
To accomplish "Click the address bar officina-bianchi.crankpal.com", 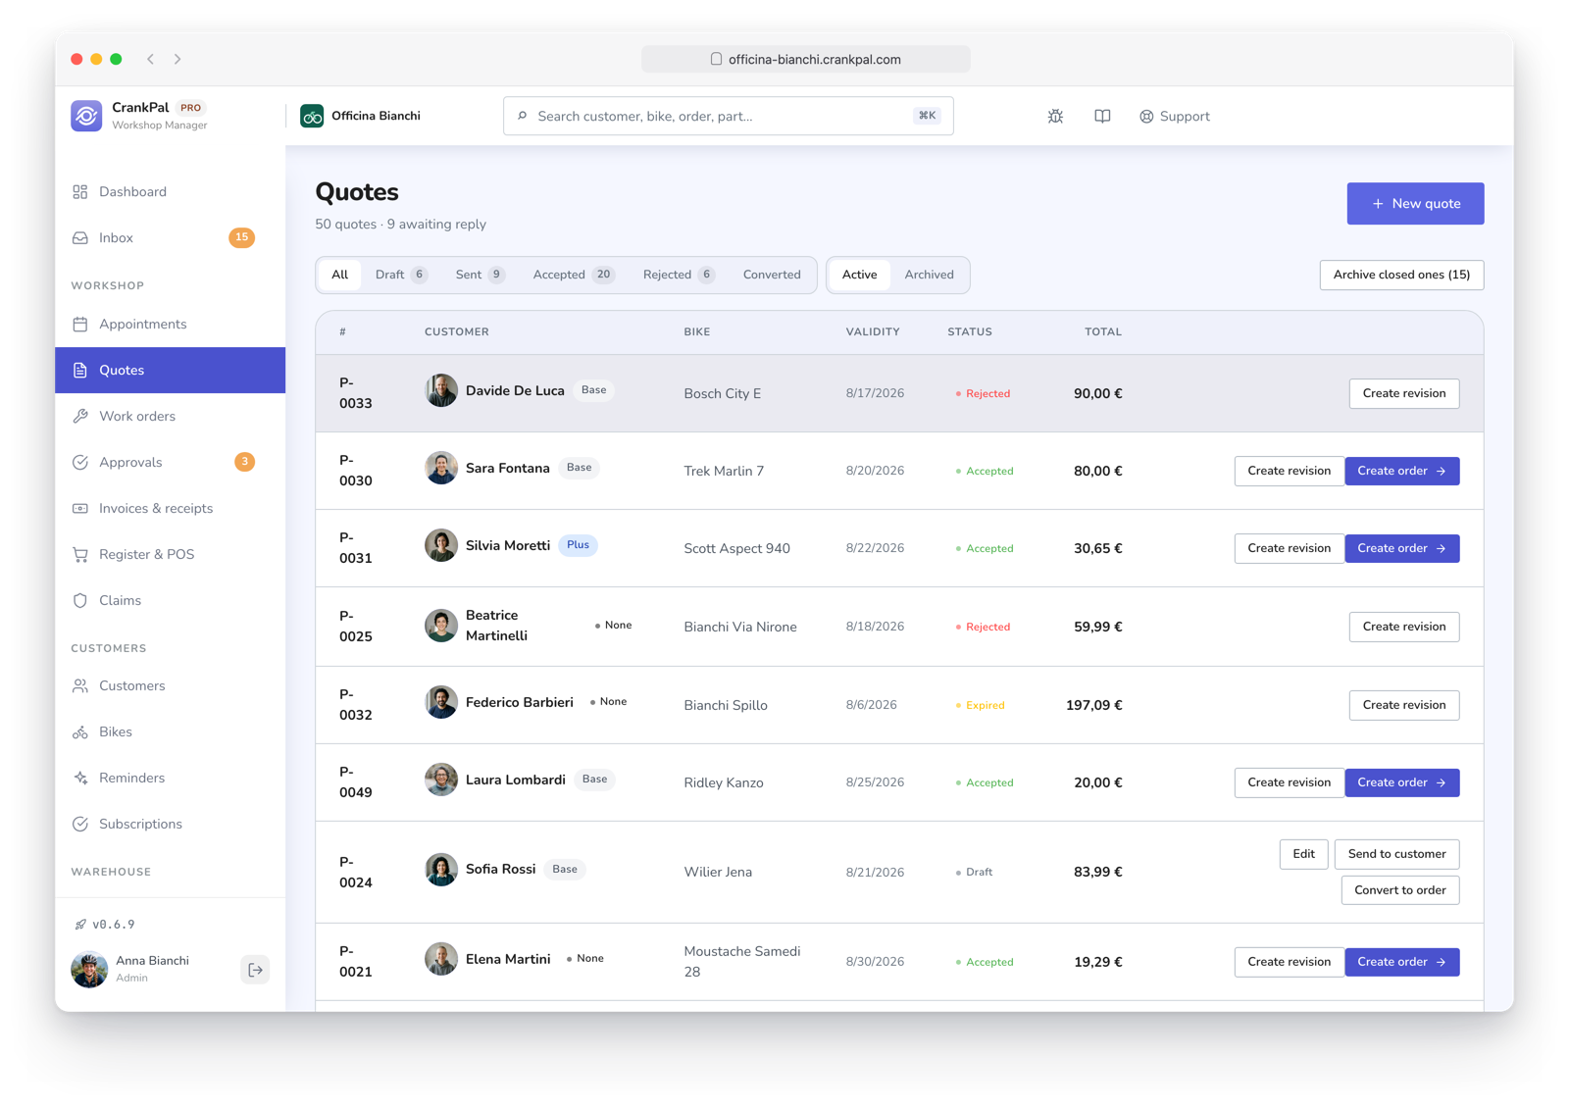I will (x=806, y=60).
